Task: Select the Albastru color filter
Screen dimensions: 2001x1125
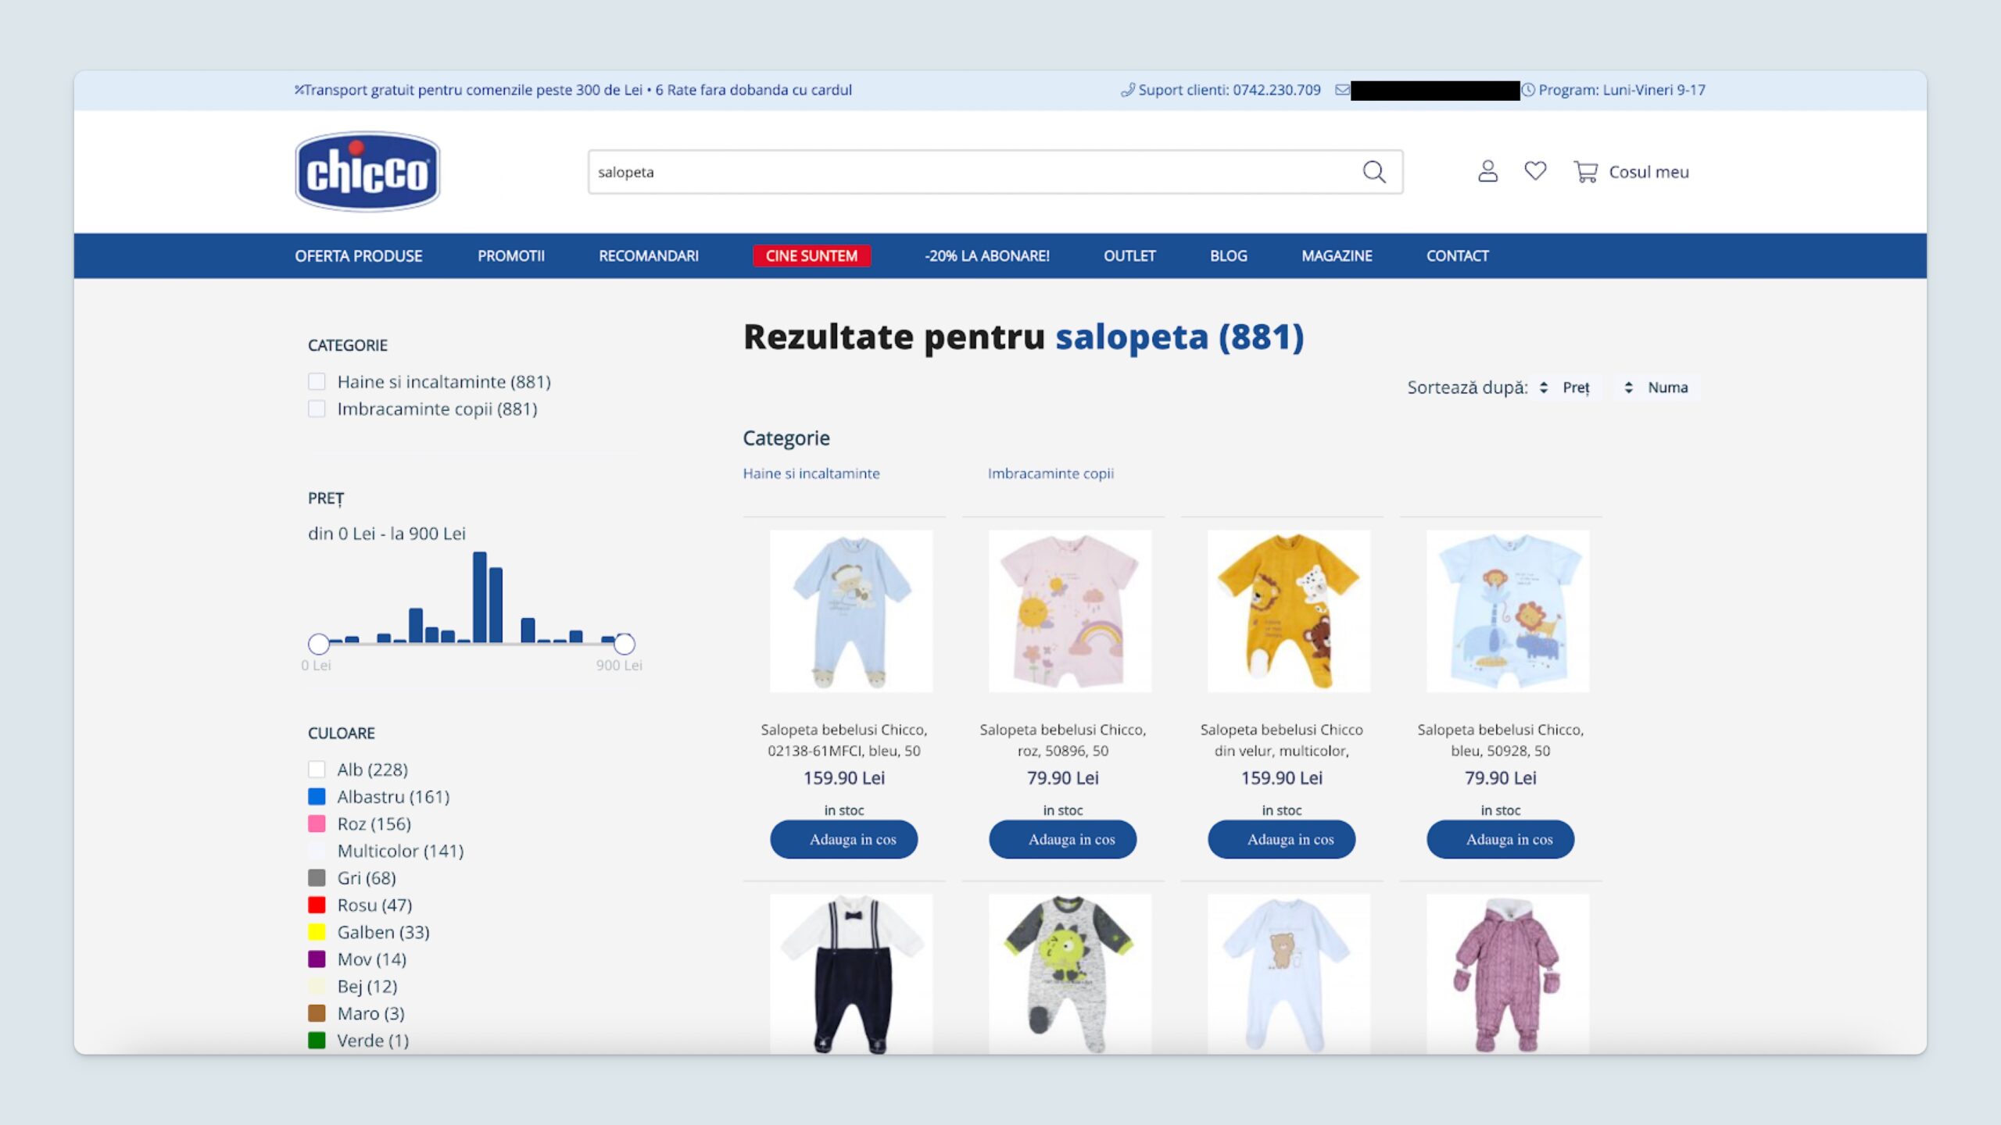Action: [x=317, y=797]
